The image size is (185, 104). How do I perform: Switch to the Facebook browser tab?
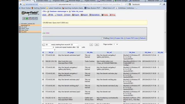tap(137, 1)
